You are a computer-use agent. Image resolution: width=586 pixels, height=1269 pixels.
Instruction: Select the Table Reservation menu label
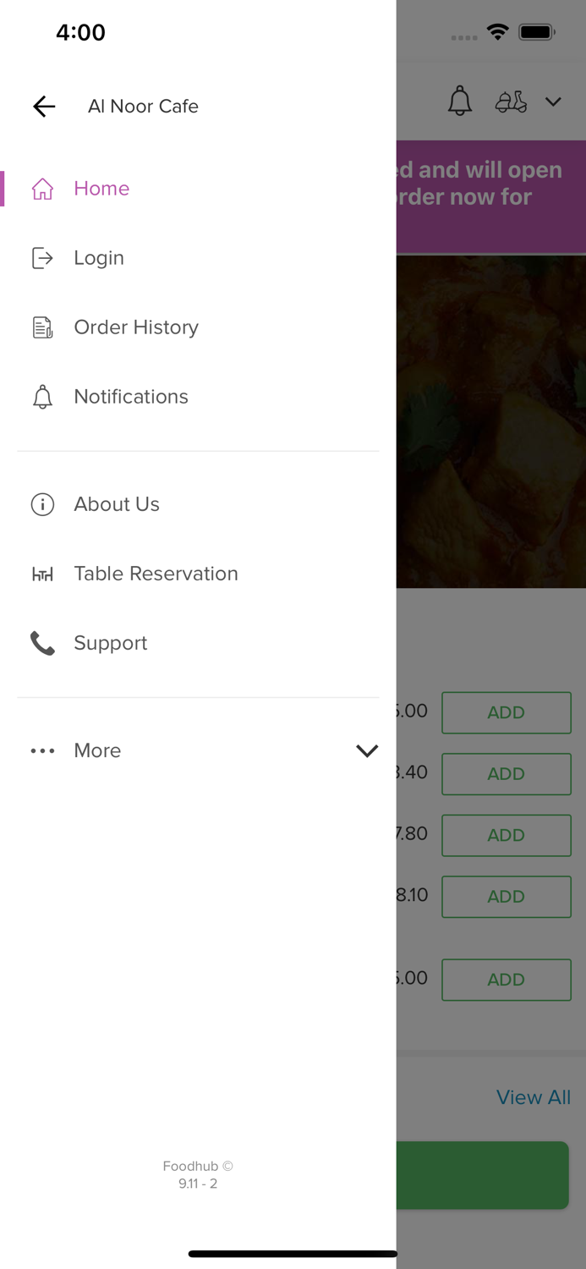[156, 574]
